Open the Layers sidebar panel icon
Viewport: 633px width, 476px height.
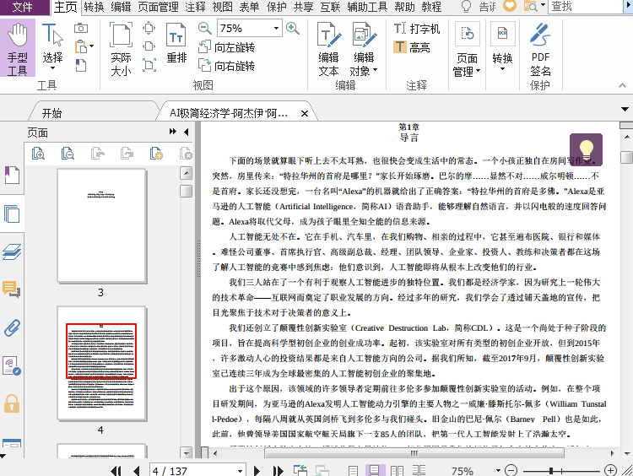tap(12, 252)
